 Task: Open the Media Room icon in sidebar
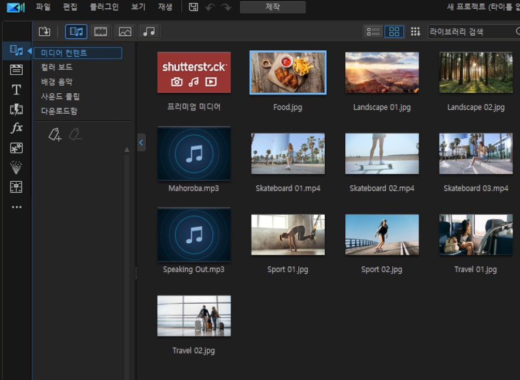tap(16, 51)
